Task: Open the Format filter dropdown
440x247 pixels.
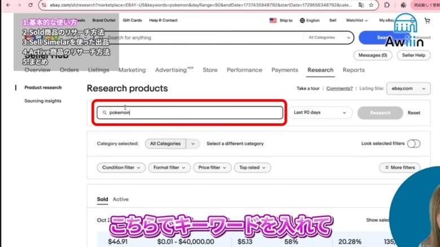Action: click(x=169, y=167)
